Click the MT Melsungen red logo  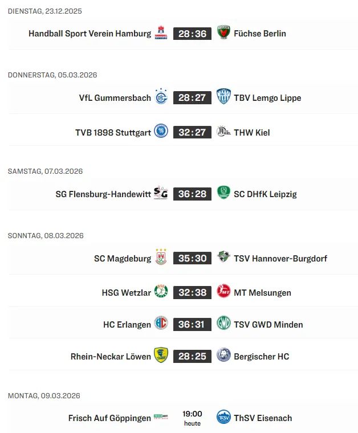click(223, 292)
